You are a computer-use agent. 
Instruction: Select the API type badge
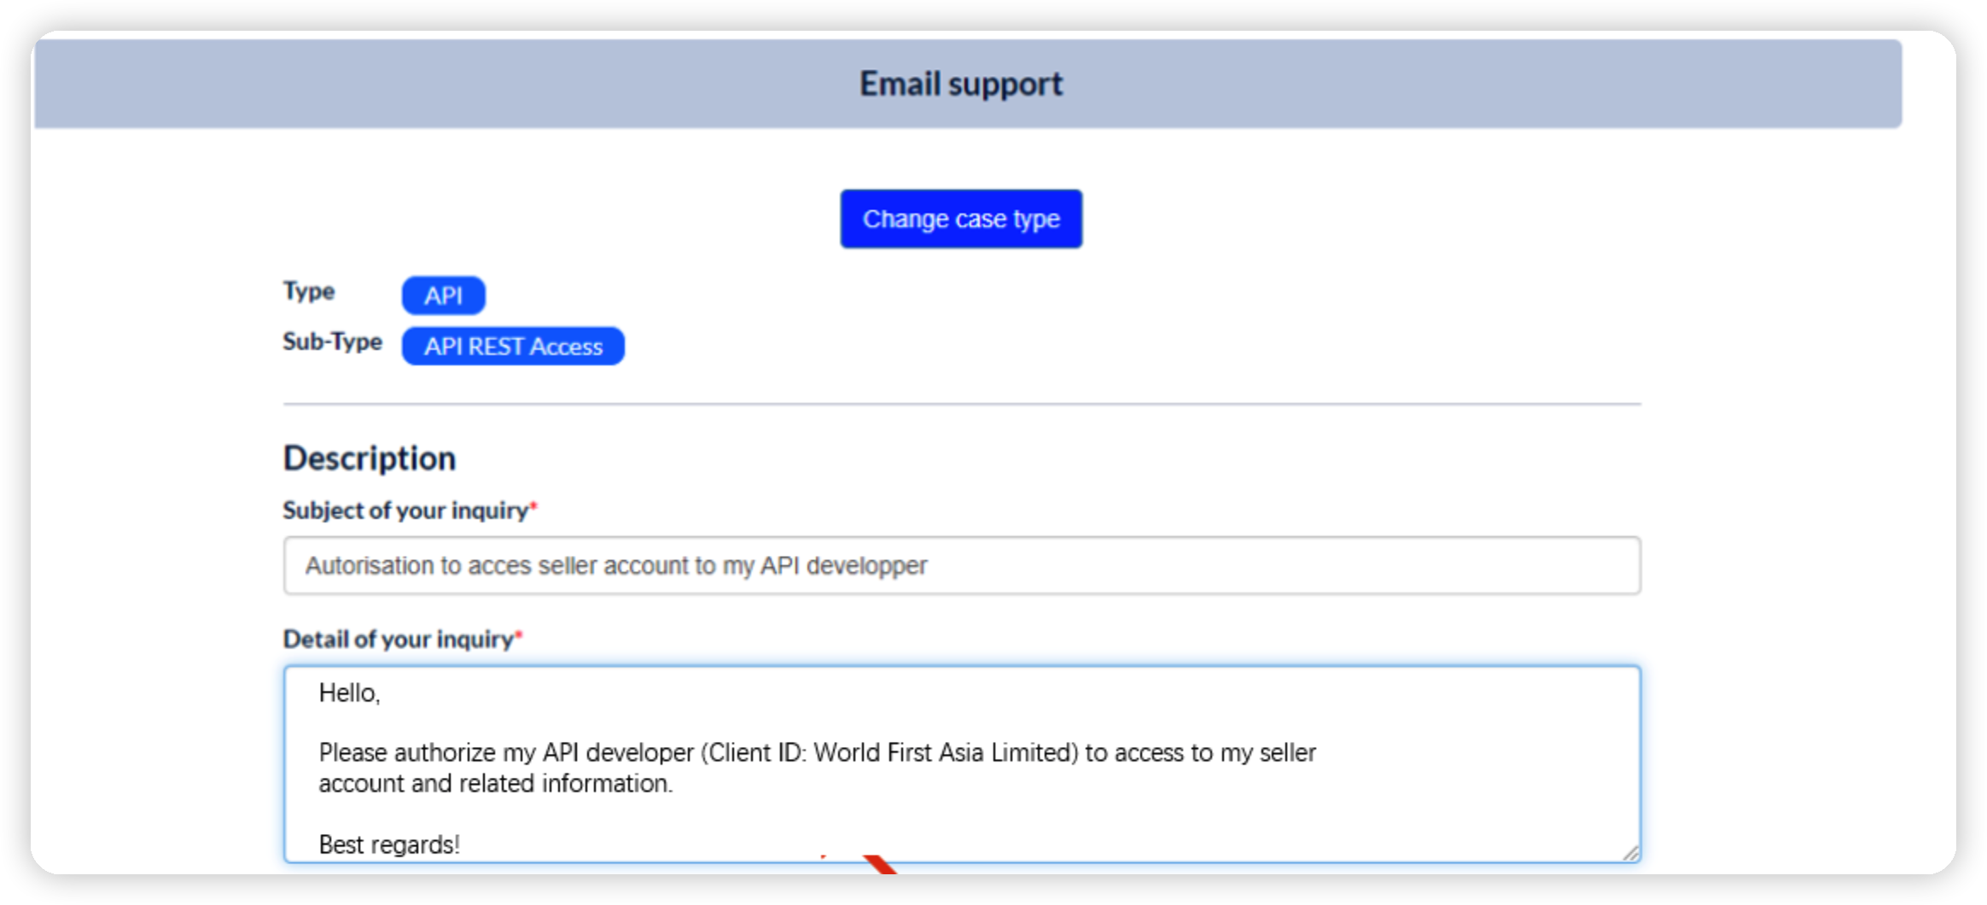point(444,295)
